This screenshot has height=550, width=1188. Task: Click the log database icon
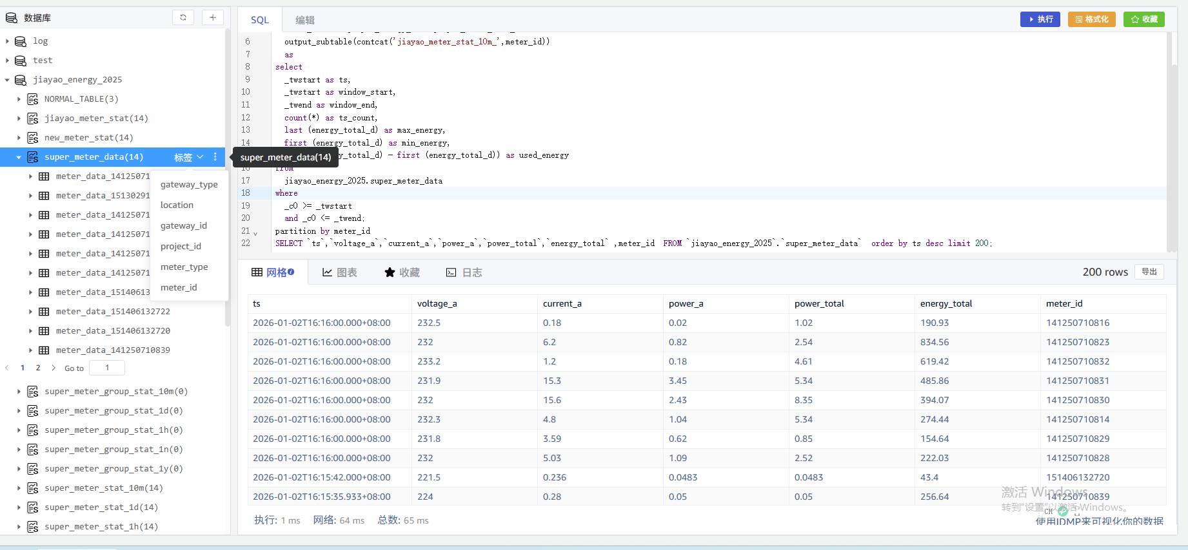21,41
